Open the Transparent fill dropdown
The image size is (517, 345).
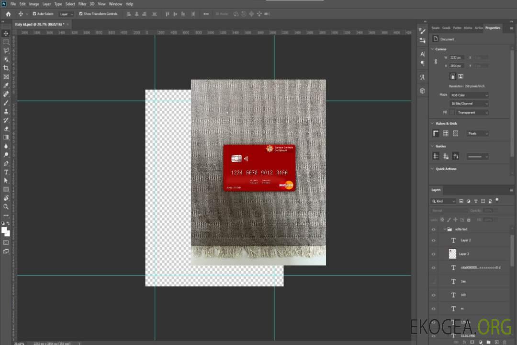tap(470, 113)
